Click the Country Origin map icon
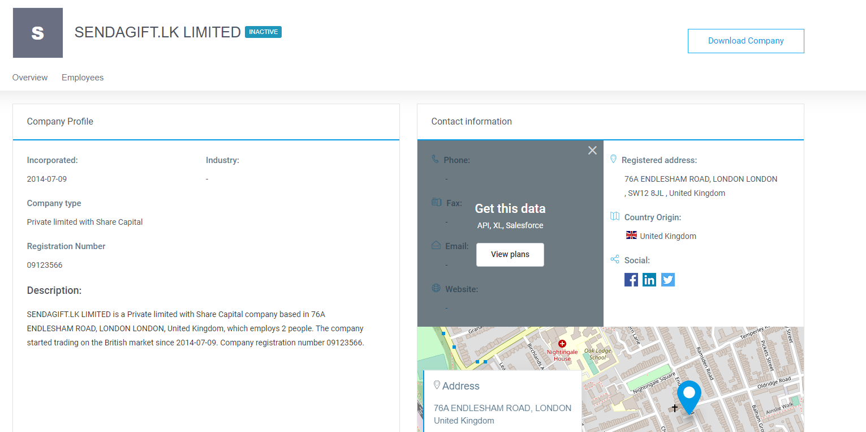This screenshot has height=432, width=866. coord(615,216)
